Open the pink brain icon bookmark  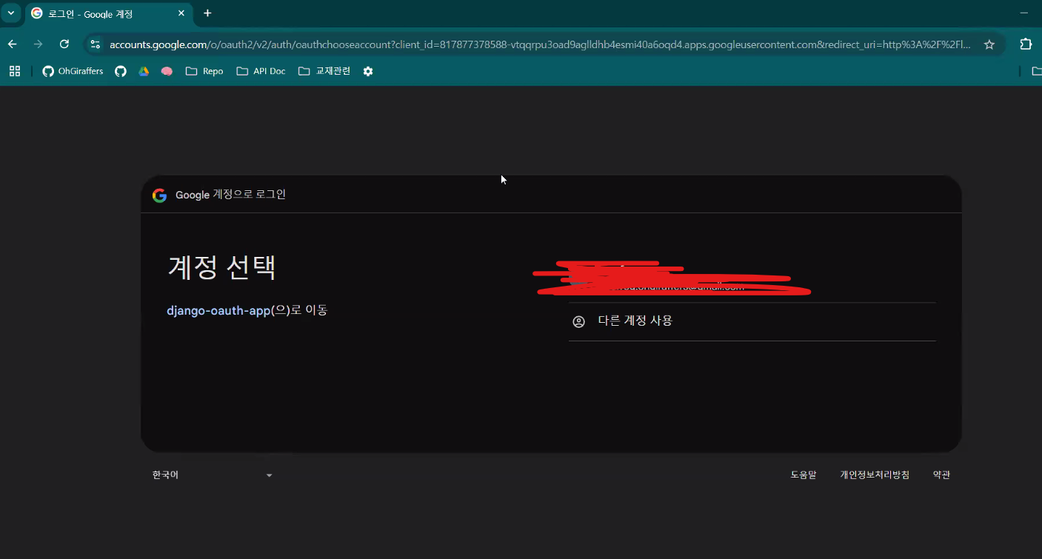(x=167, y=71)
